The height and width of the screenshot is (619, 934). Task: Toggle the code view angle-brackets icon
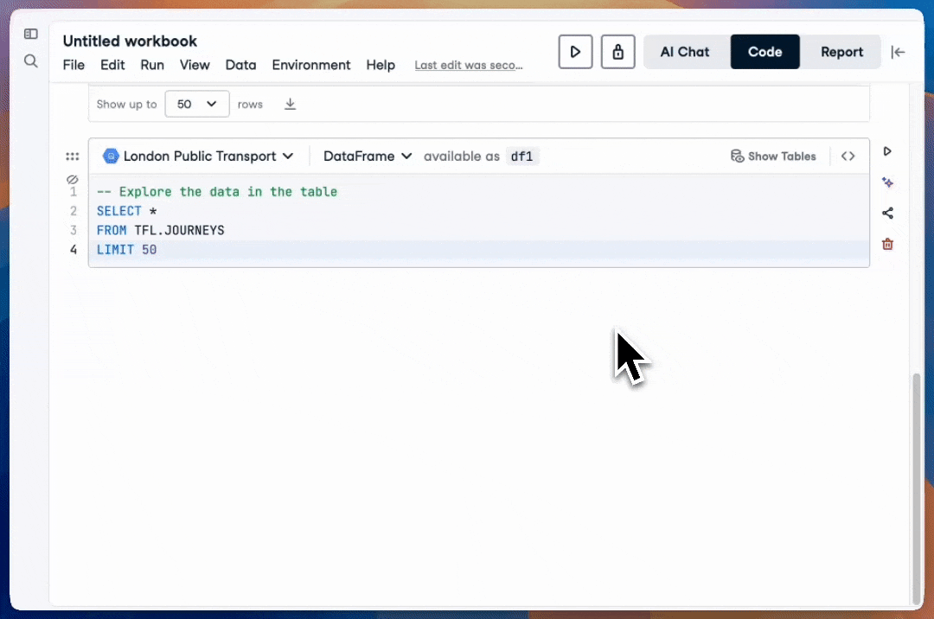coord(848,156)
